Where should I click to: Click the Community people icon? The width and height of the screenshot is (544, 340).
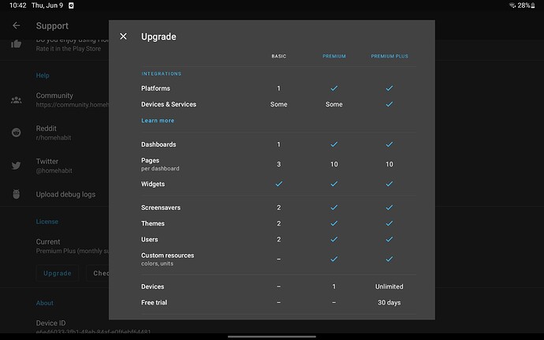(16, 100)
